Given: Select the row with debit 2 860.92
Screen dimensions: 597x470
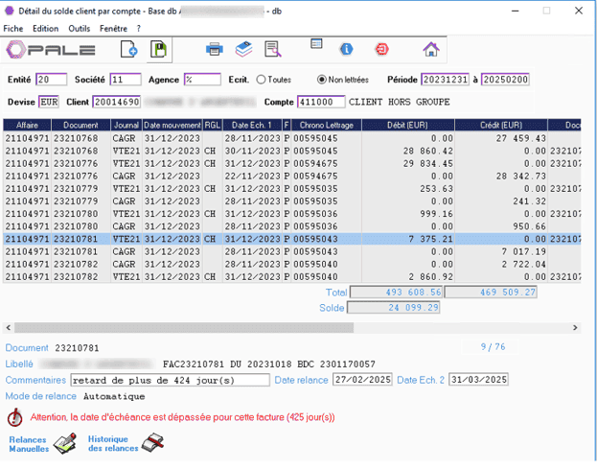Looking at the screenshot, I should pyautogui.click(x=292, y=277).
